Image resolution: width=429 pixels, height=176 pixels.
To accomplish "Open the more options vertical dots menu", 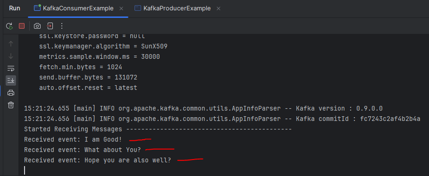I will pos(62,26).
